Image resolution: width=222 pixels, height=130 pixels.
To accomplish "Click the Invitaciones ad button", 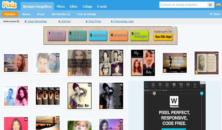I will tap(119, 36).
